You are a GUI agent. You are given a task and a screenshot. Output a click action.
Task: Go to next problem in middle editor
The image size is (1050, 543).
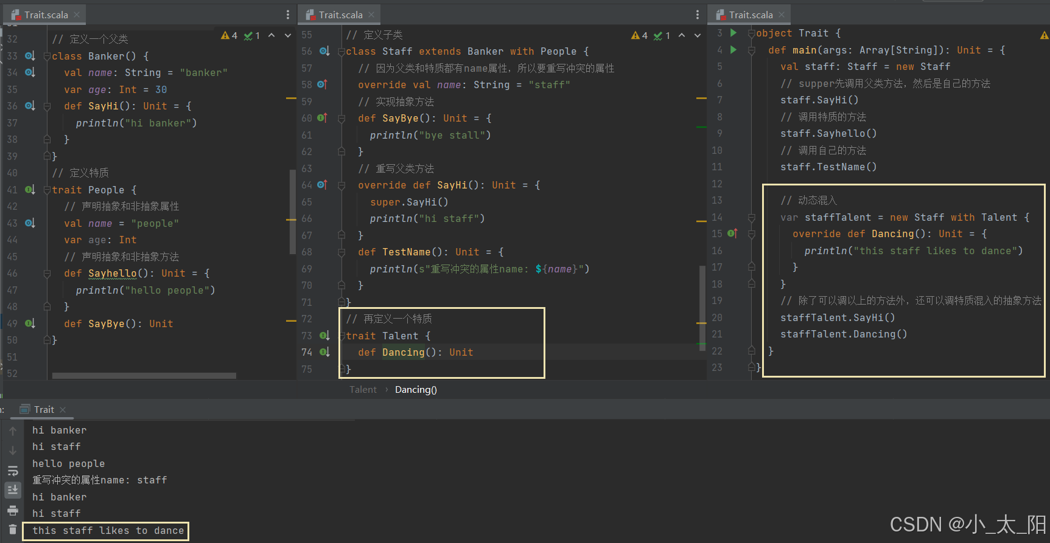pyautogui.click(x=698, y=36)
